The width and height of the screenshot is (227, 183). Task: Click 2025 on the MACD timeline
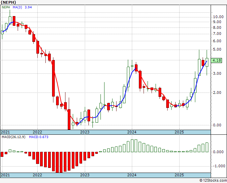[179, 175]
